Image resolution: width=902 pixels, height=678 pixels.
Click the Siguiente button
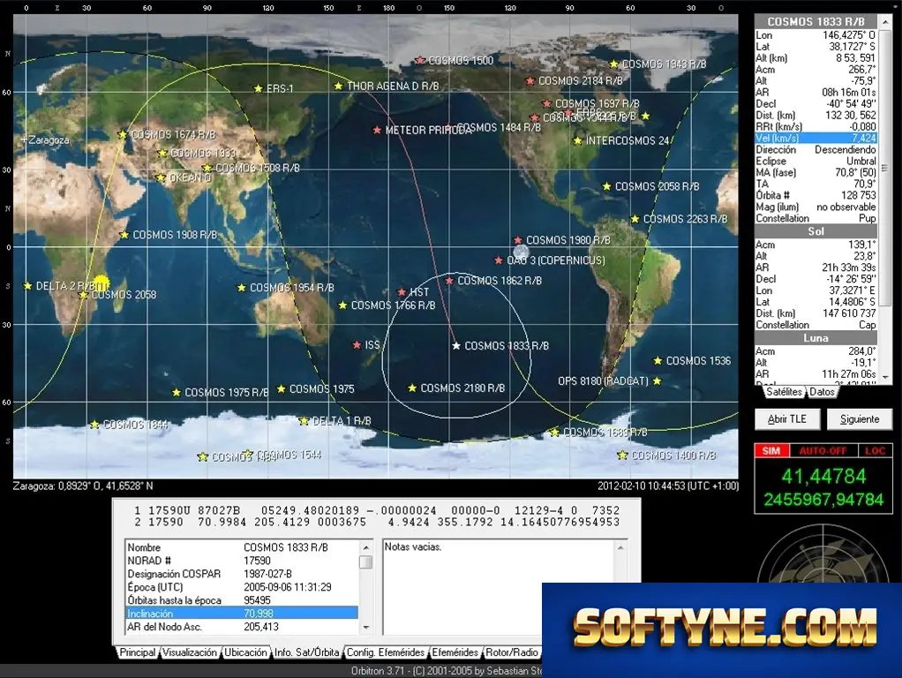coord(860,419)
